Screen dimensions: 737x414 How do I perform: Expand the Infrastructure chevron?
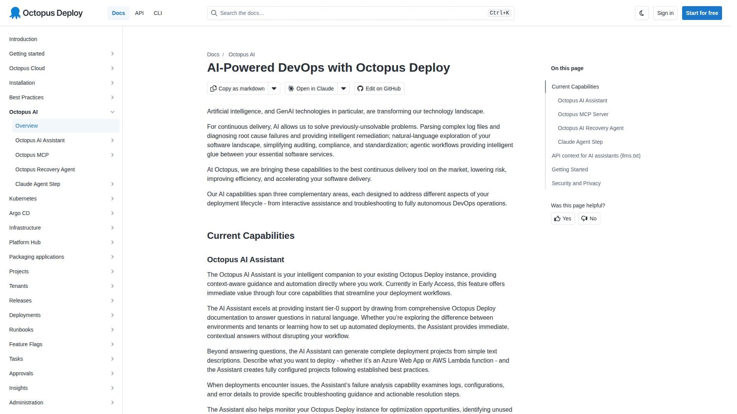point(112,228)
